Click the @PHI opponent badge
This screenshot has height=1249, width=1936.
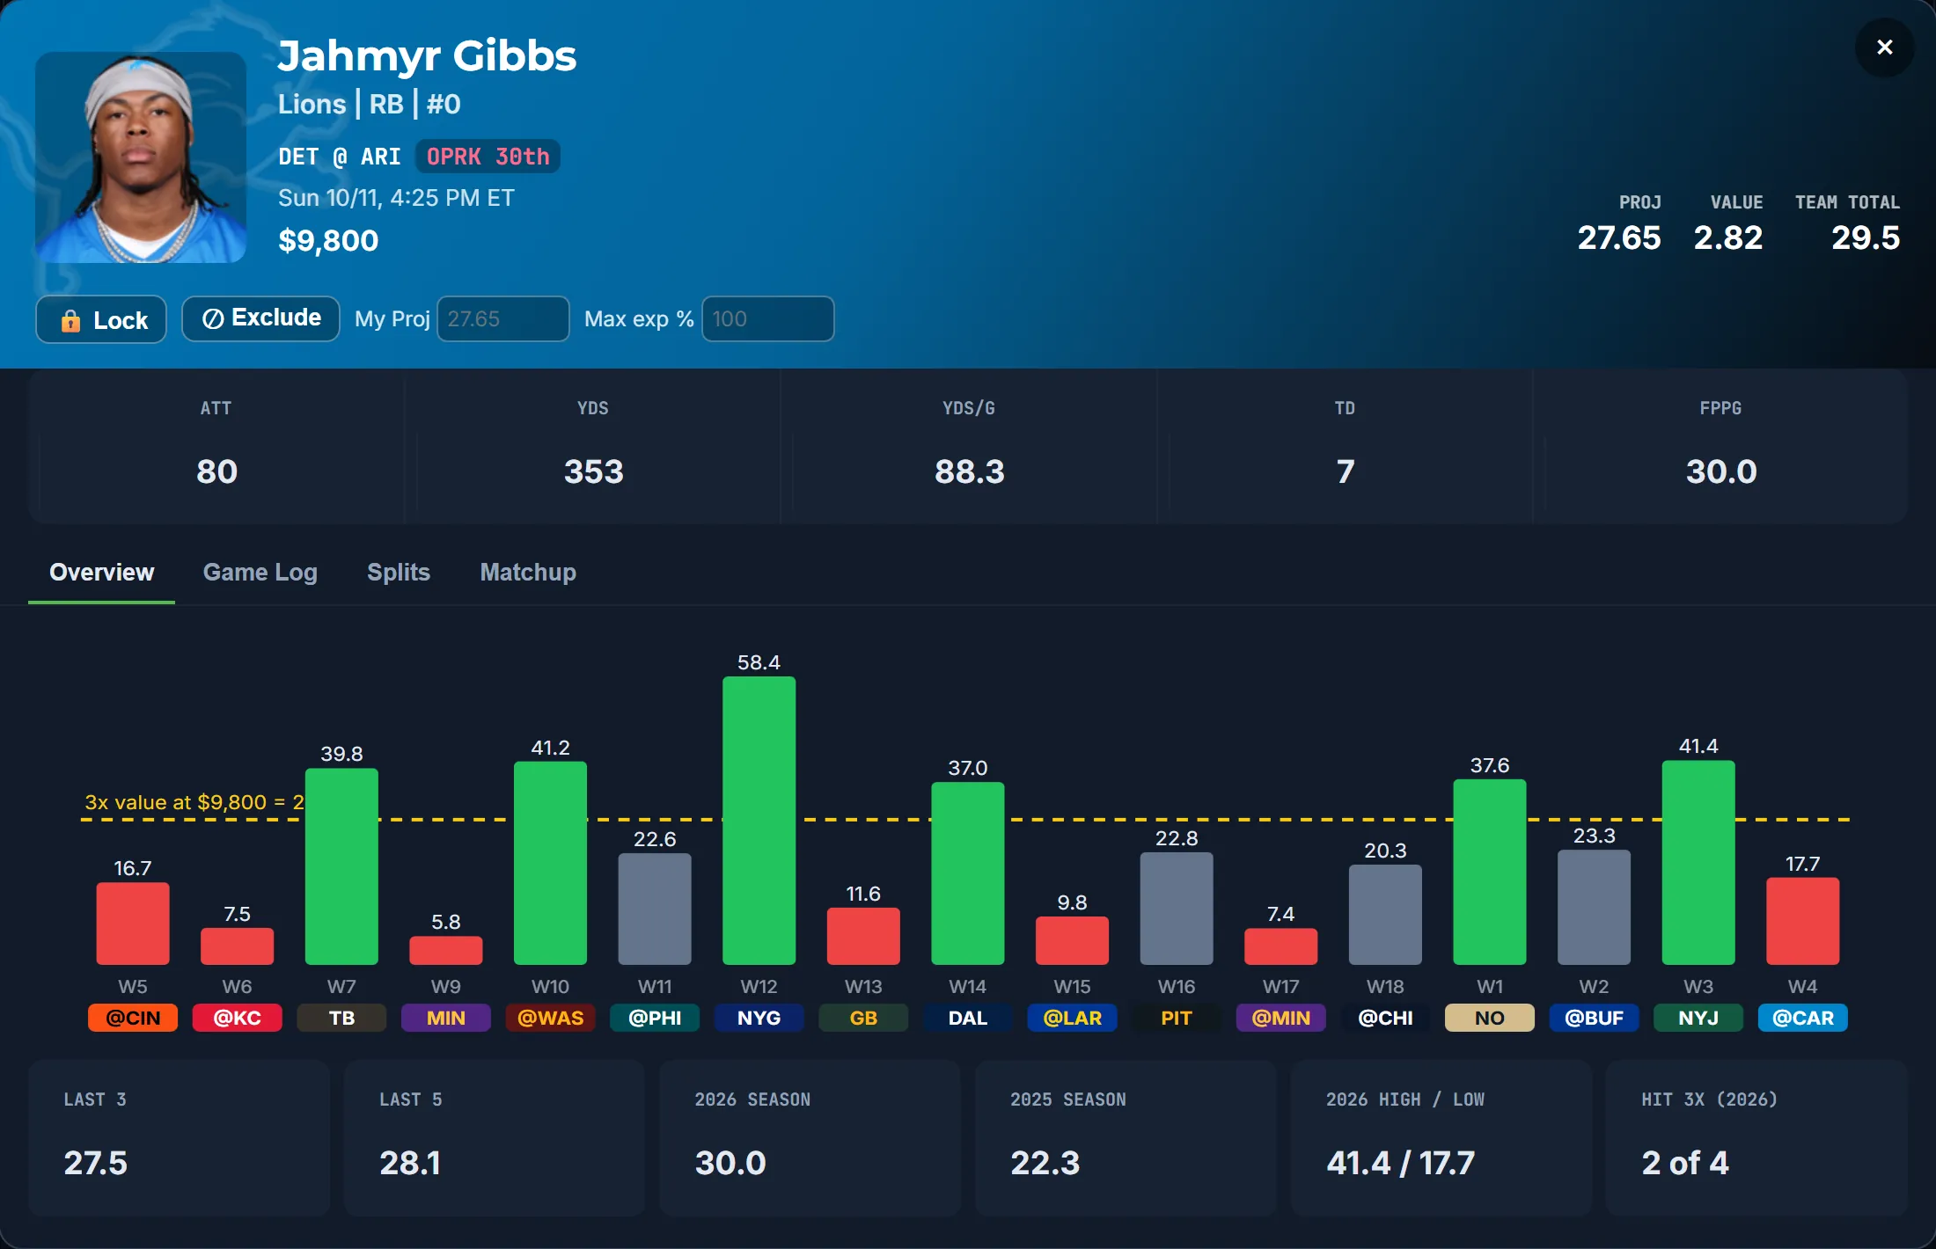tap(655, 1018)
